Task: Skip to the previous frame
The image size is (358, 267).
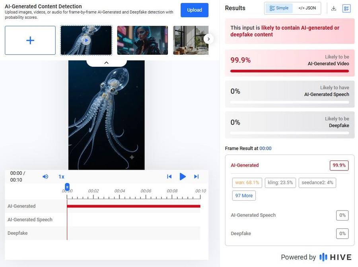Action: [x=169, y=176]
